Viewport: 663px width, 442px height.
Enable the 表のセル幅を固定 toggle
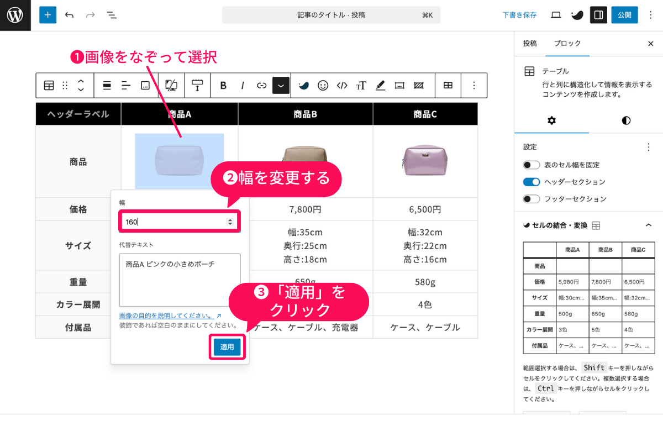click(x=531, y=165)
